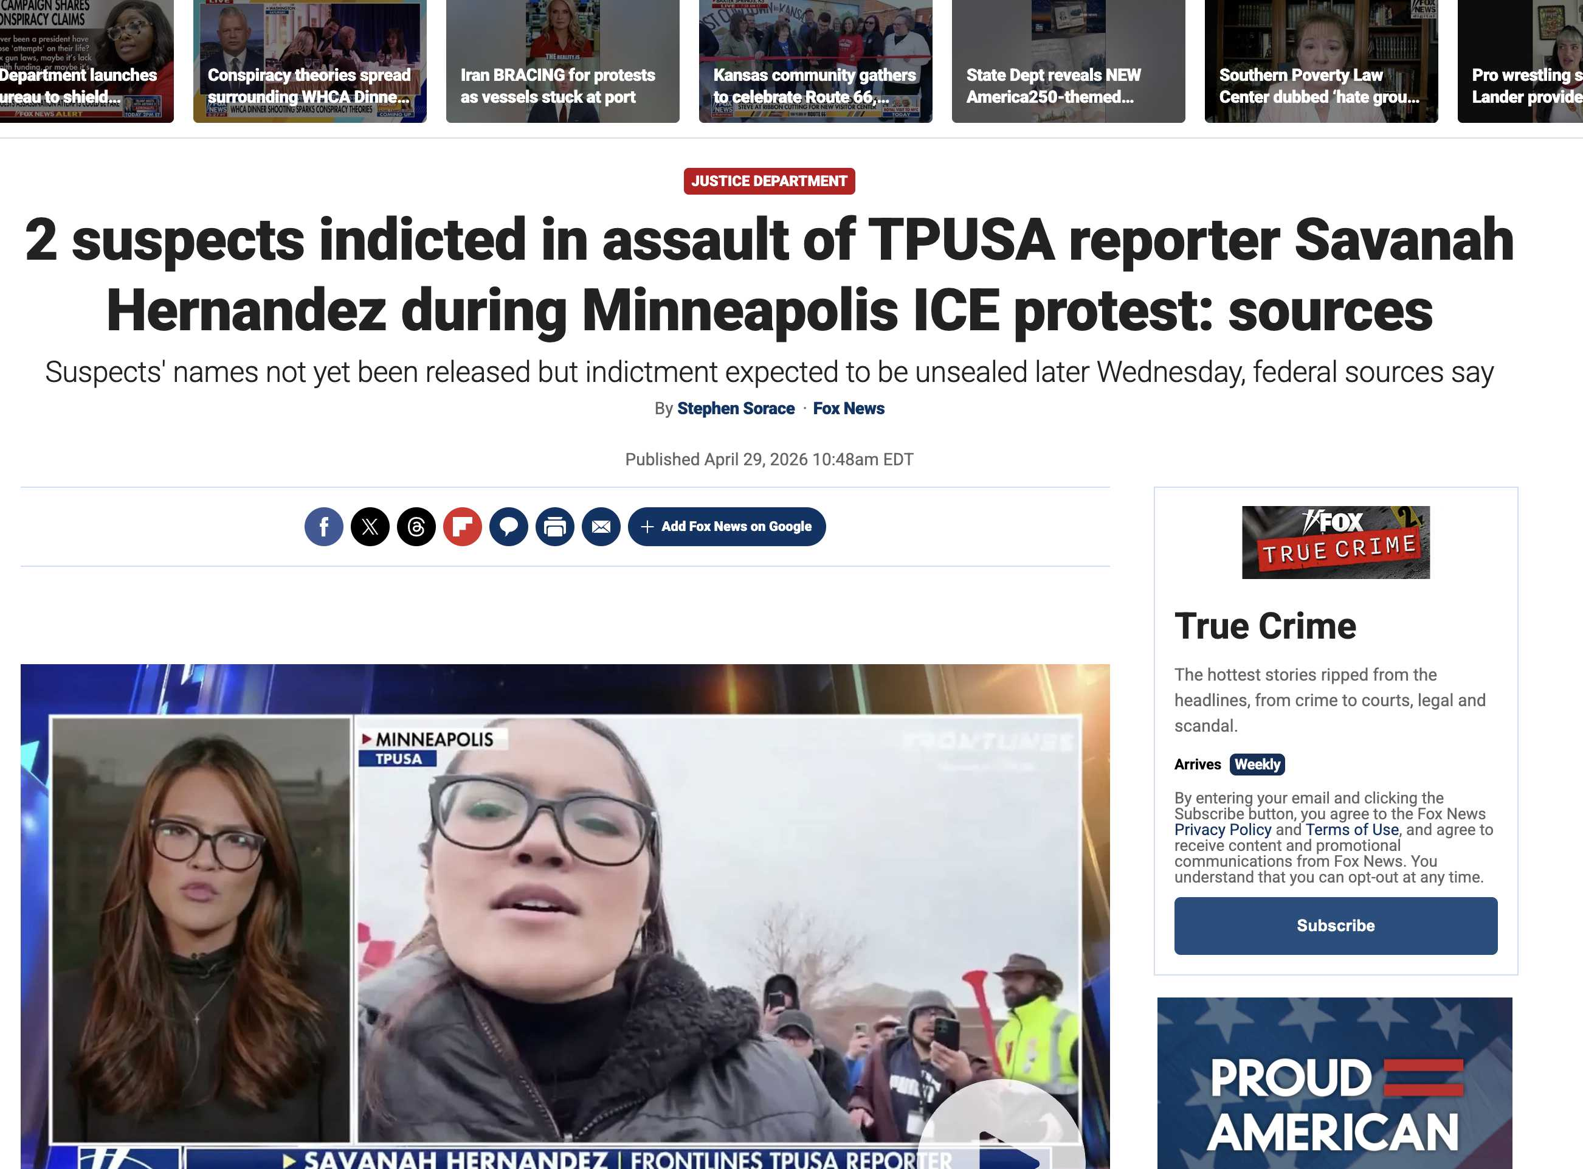Click Fox True Crime logo image

point(1336,542)
